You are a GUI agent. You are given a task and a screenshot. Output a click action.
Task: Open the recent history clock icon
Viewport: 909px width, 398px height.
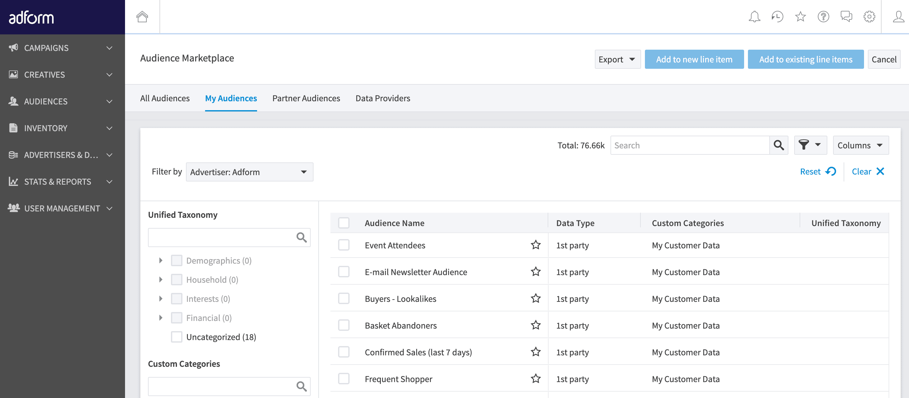[777, 17]
